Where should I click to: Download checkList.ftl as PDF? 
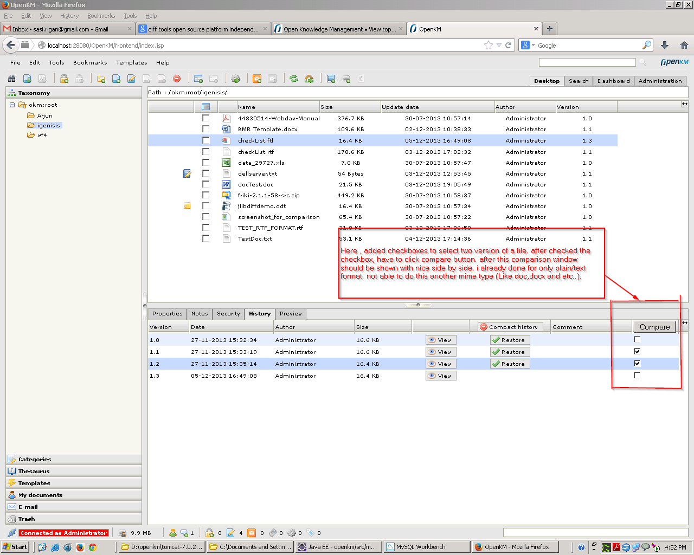point(43,79)
